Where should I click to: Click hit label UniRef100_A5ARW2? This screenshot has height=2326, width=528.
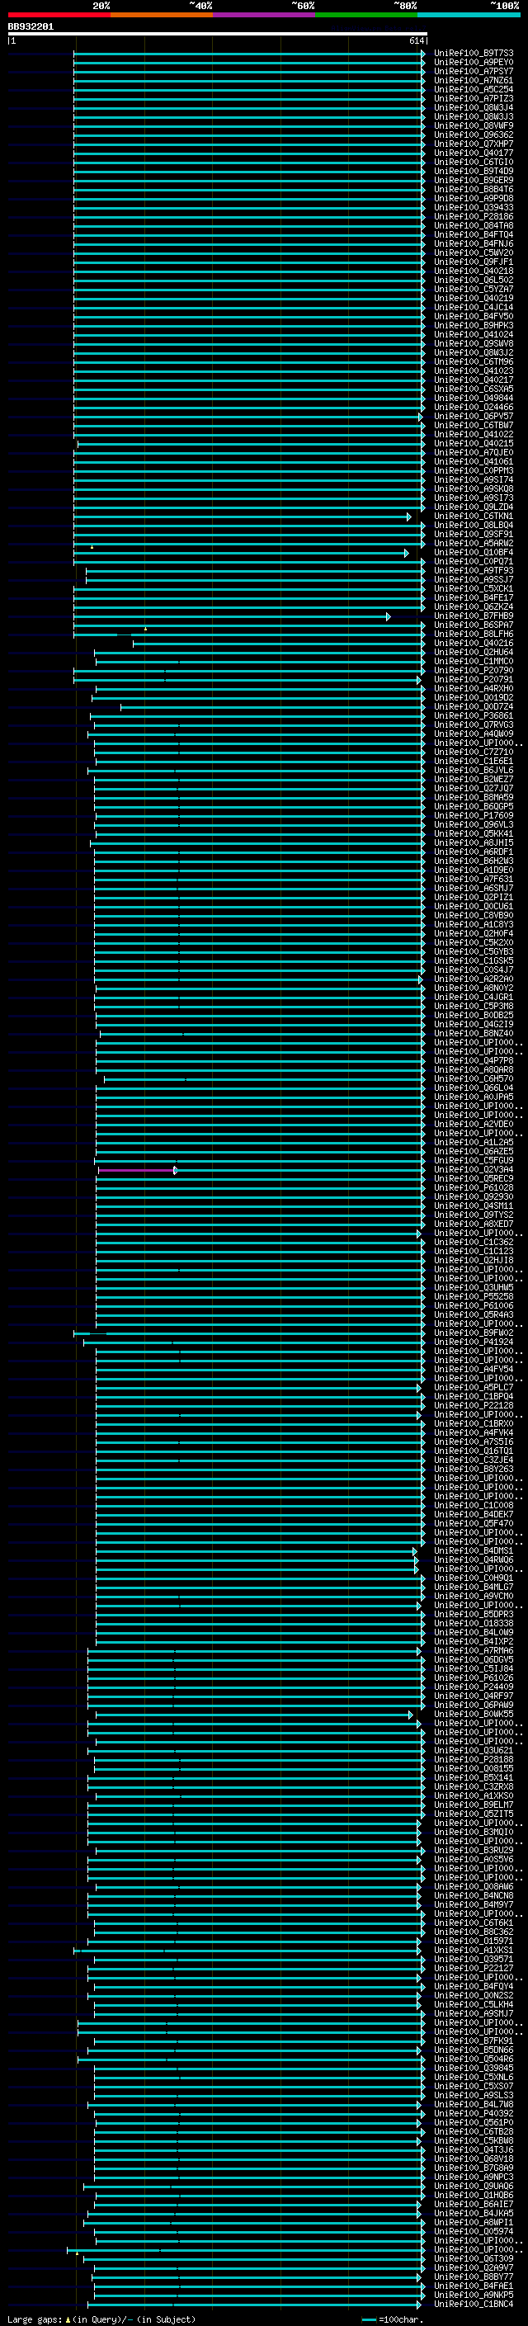click(473, 543)
